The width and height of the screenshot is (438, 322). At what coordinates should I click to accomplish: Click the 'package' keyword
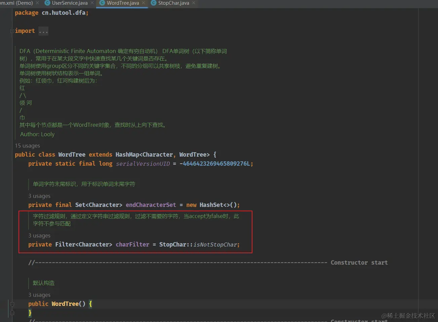(x=27, y=13)
